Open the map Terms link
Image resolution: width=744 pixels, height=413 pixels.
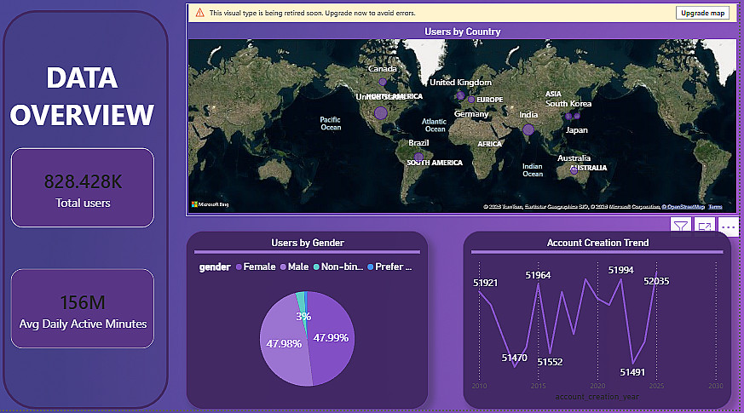715,207
